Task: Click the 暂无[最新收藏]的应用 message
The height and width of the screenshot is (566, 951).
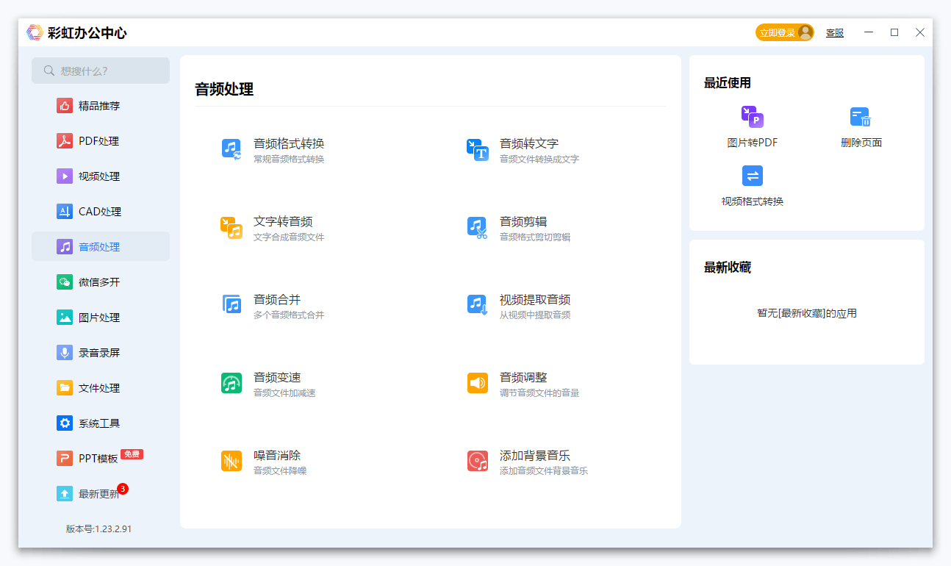Action: (x=807, y=313)
